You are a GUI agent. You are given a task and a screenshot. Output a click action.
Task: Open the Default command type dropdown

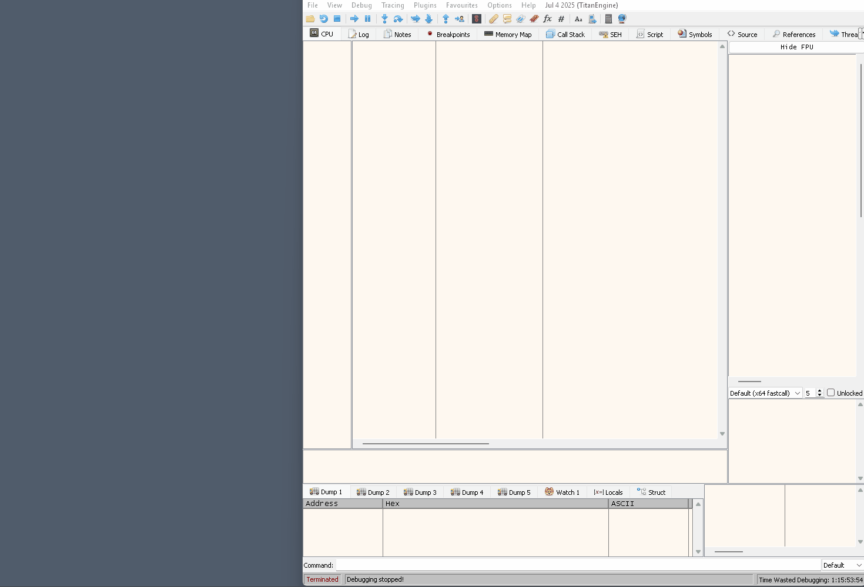tap(842, 565)
